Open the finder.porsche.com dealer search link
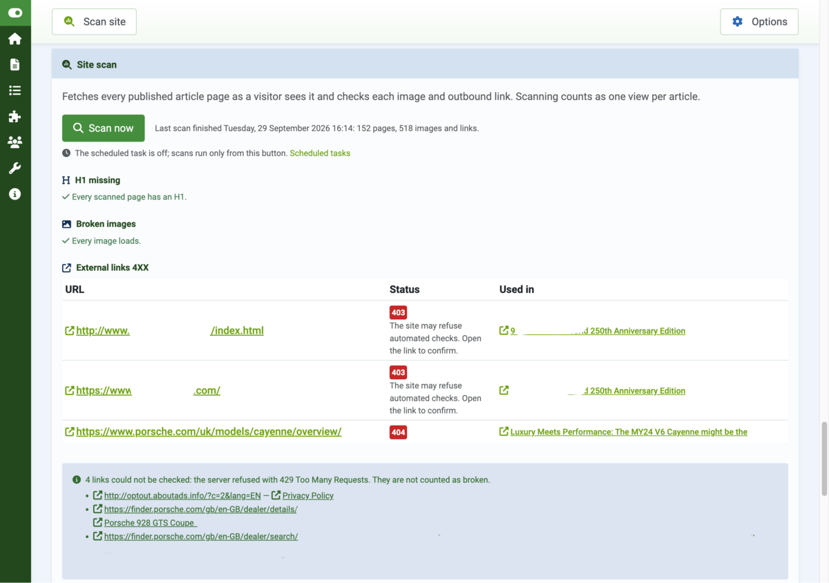 coord(201,536)
